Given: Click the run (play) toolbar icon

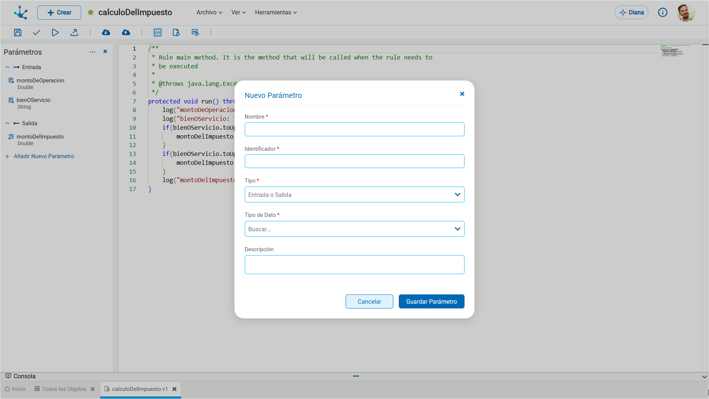Looking at the screenshot, I should [55, 33].
